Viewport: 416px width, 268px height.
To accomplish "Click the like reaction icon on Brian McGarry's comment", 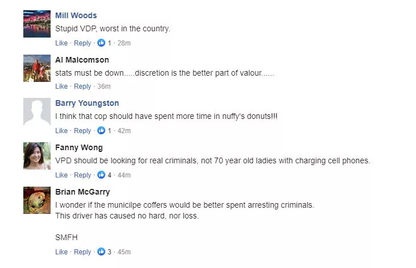I will tap(102, 251).
